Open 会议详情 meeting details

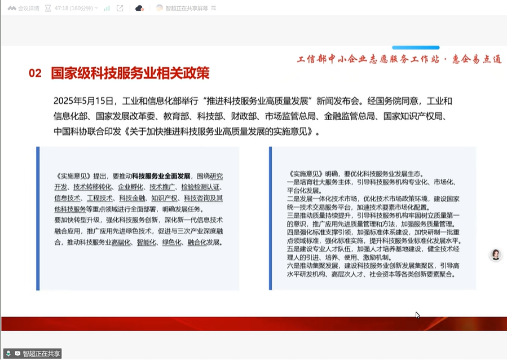click(28, 8)
